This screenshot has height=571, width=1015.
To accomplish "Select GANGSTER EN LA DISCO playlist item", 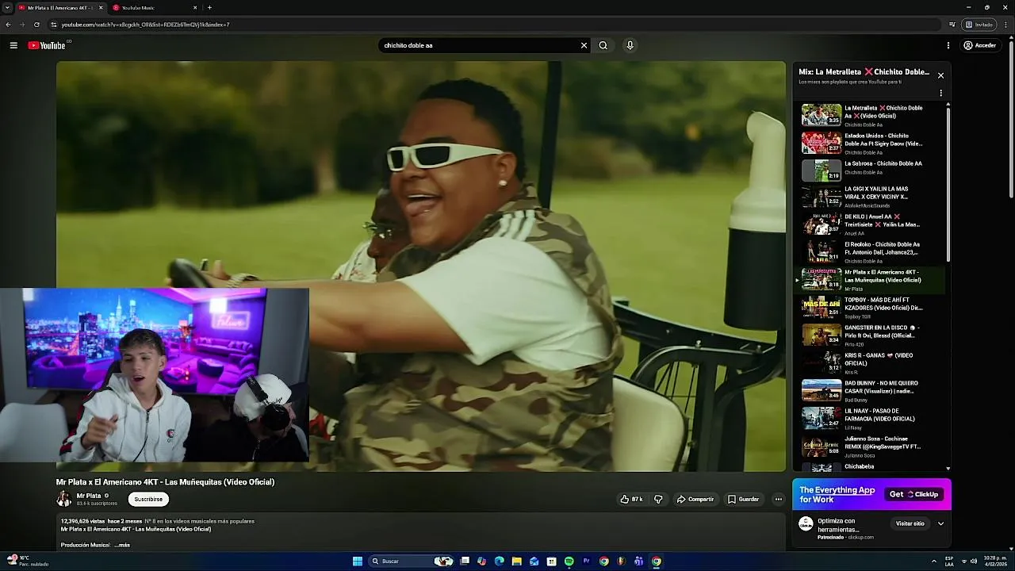I will (x=872, y=335).
